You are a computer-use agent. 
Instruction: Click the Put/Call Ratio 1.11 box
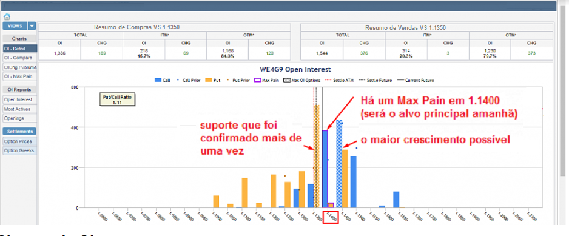118,99
